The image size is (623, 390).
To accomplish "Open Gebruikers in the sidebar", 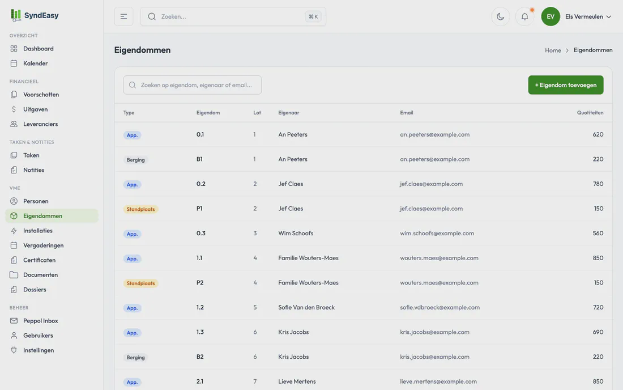I will point(52,336).
